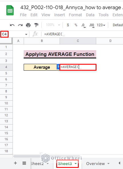Click the name box showing C4
Screen dimensions: 123x169
4,34
